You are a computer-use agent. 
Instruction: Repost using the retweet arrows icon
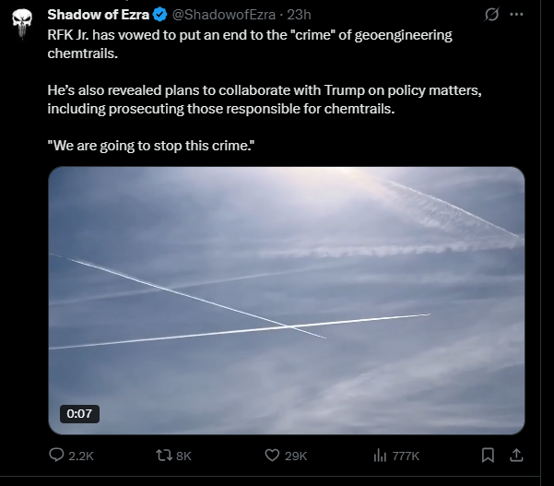point(162,455)
